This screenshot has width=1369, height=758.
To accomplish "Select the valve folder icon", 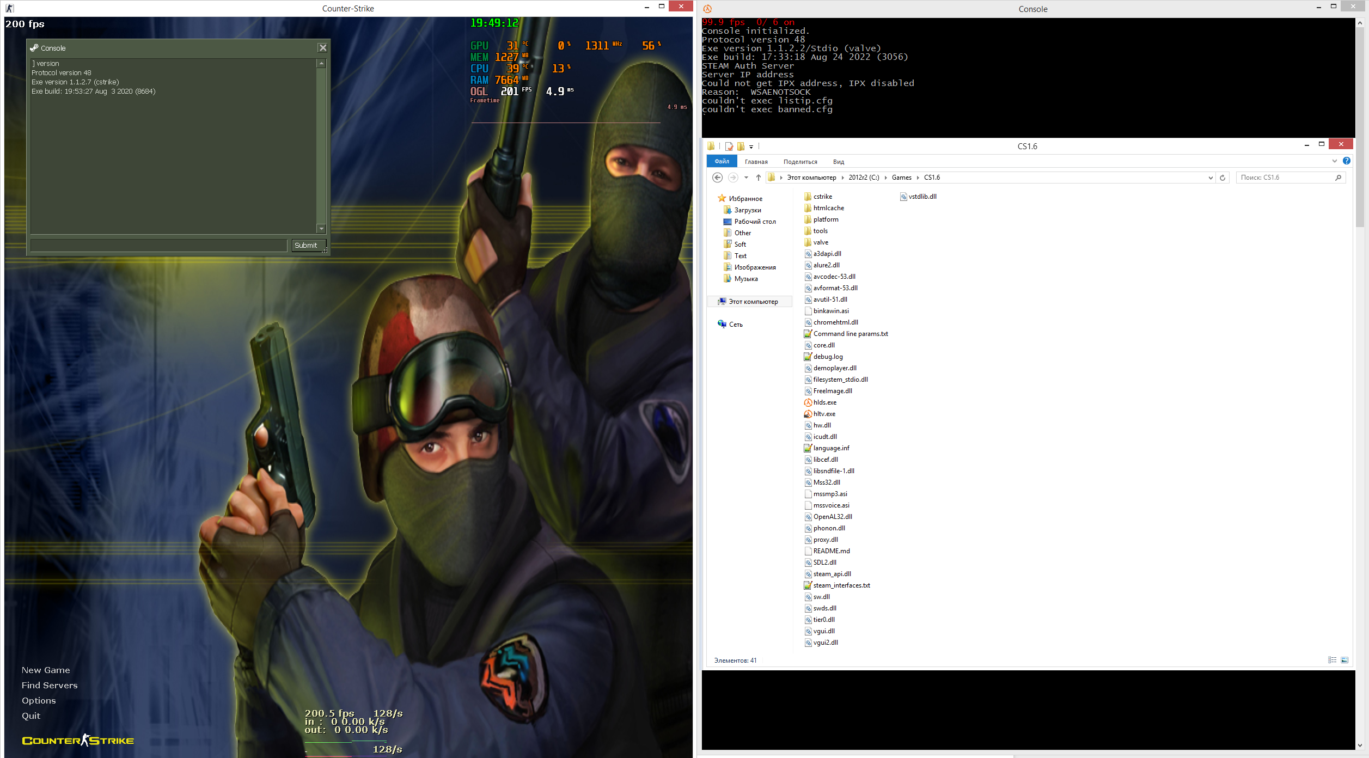I will pos(808,242).
